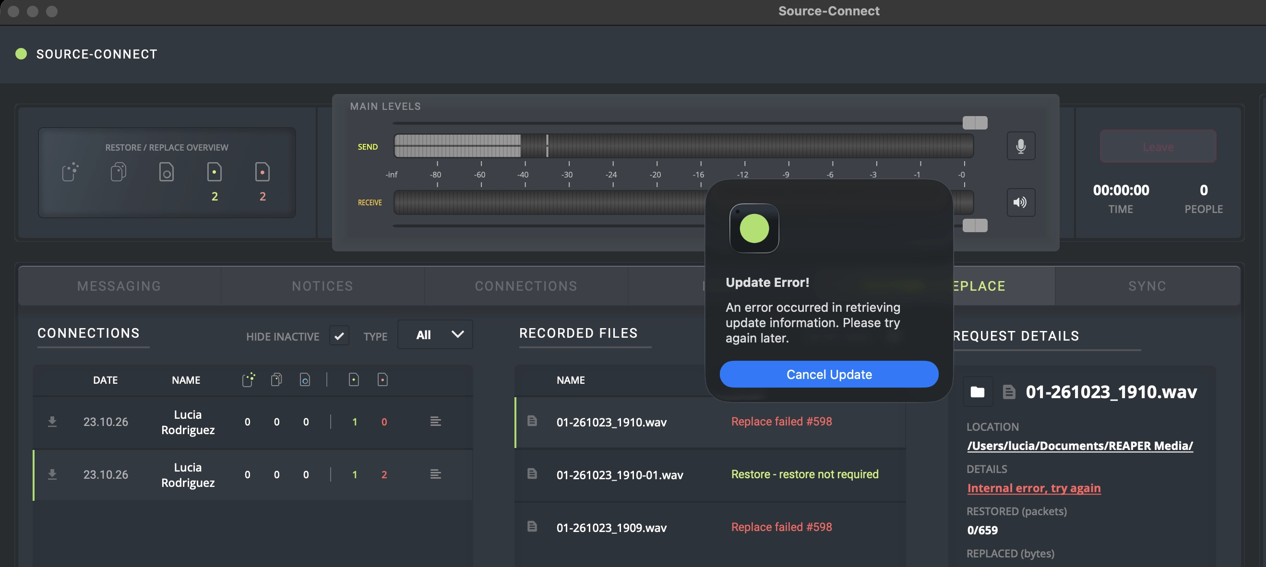Image resolution: width=1266 pixels, height=567 pixels.
Task: Click the Restore - restore not required status
Action: (x=804, y=474)
